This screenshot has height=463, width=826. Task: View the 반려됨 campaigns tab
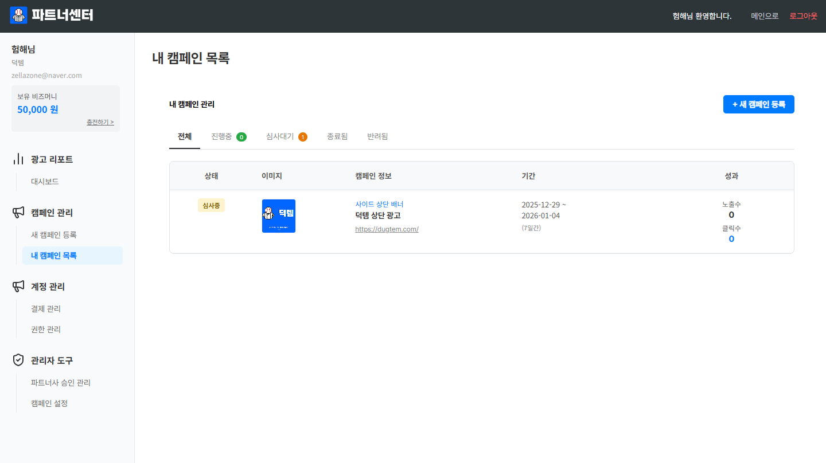tap(377, 136)
